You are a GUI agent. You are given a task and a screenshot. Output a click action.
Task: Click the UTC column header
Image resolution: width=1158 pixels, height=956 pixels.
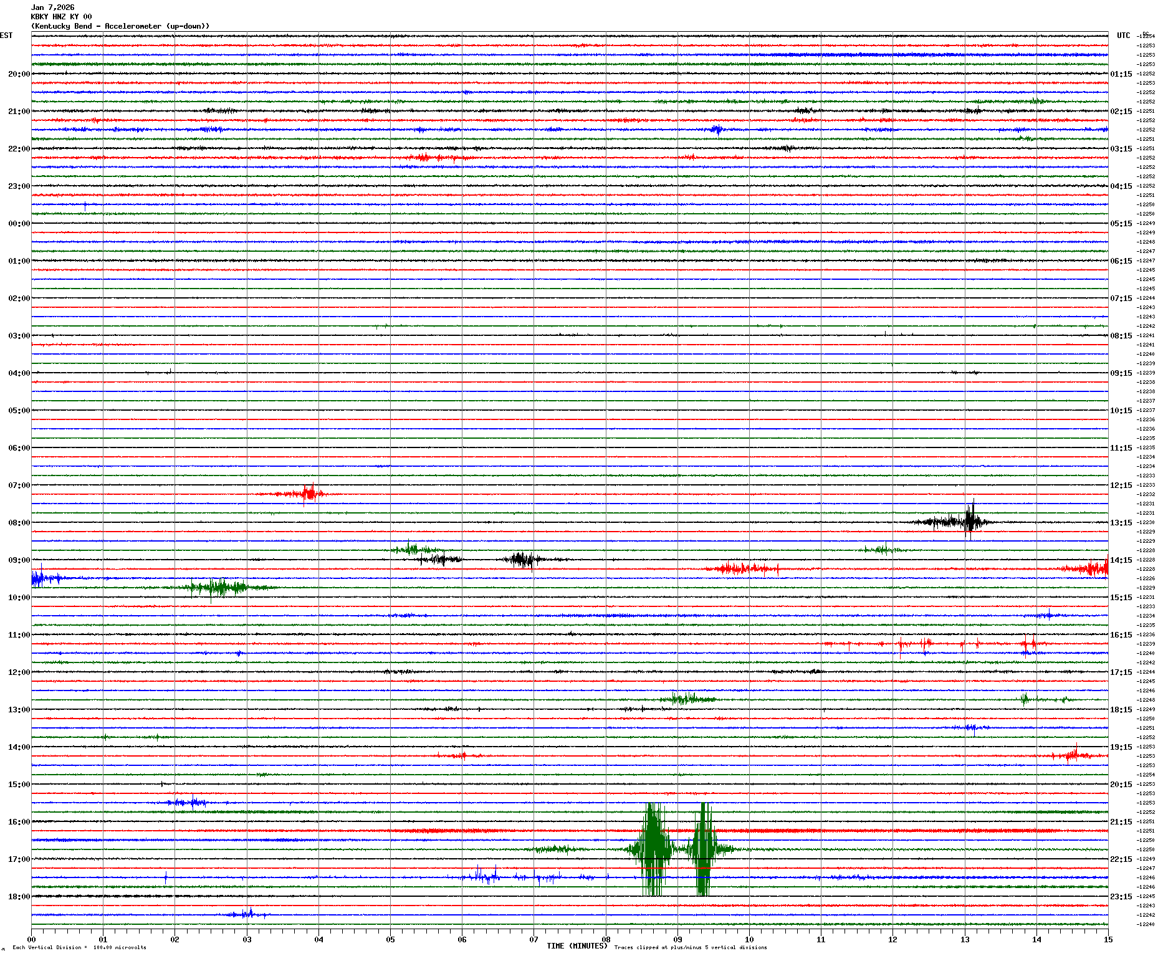click(x=1123, y=36)
